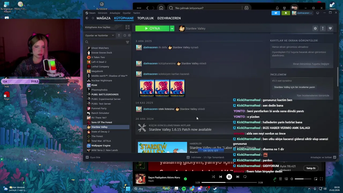Add Stardew Valley to favorites heart
343x193 pixels.
coord(330,28)
